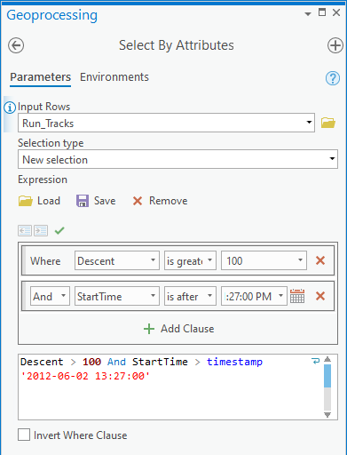Switch to the Environments tab
The height and width of the screenshot is (455, 347).
click(114, 77)
